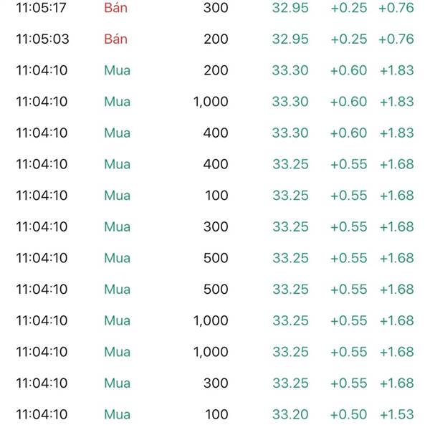The width and height of the screenshot is (430, 430).
Task: Select the +1.53 percent change
Action: 396,414
